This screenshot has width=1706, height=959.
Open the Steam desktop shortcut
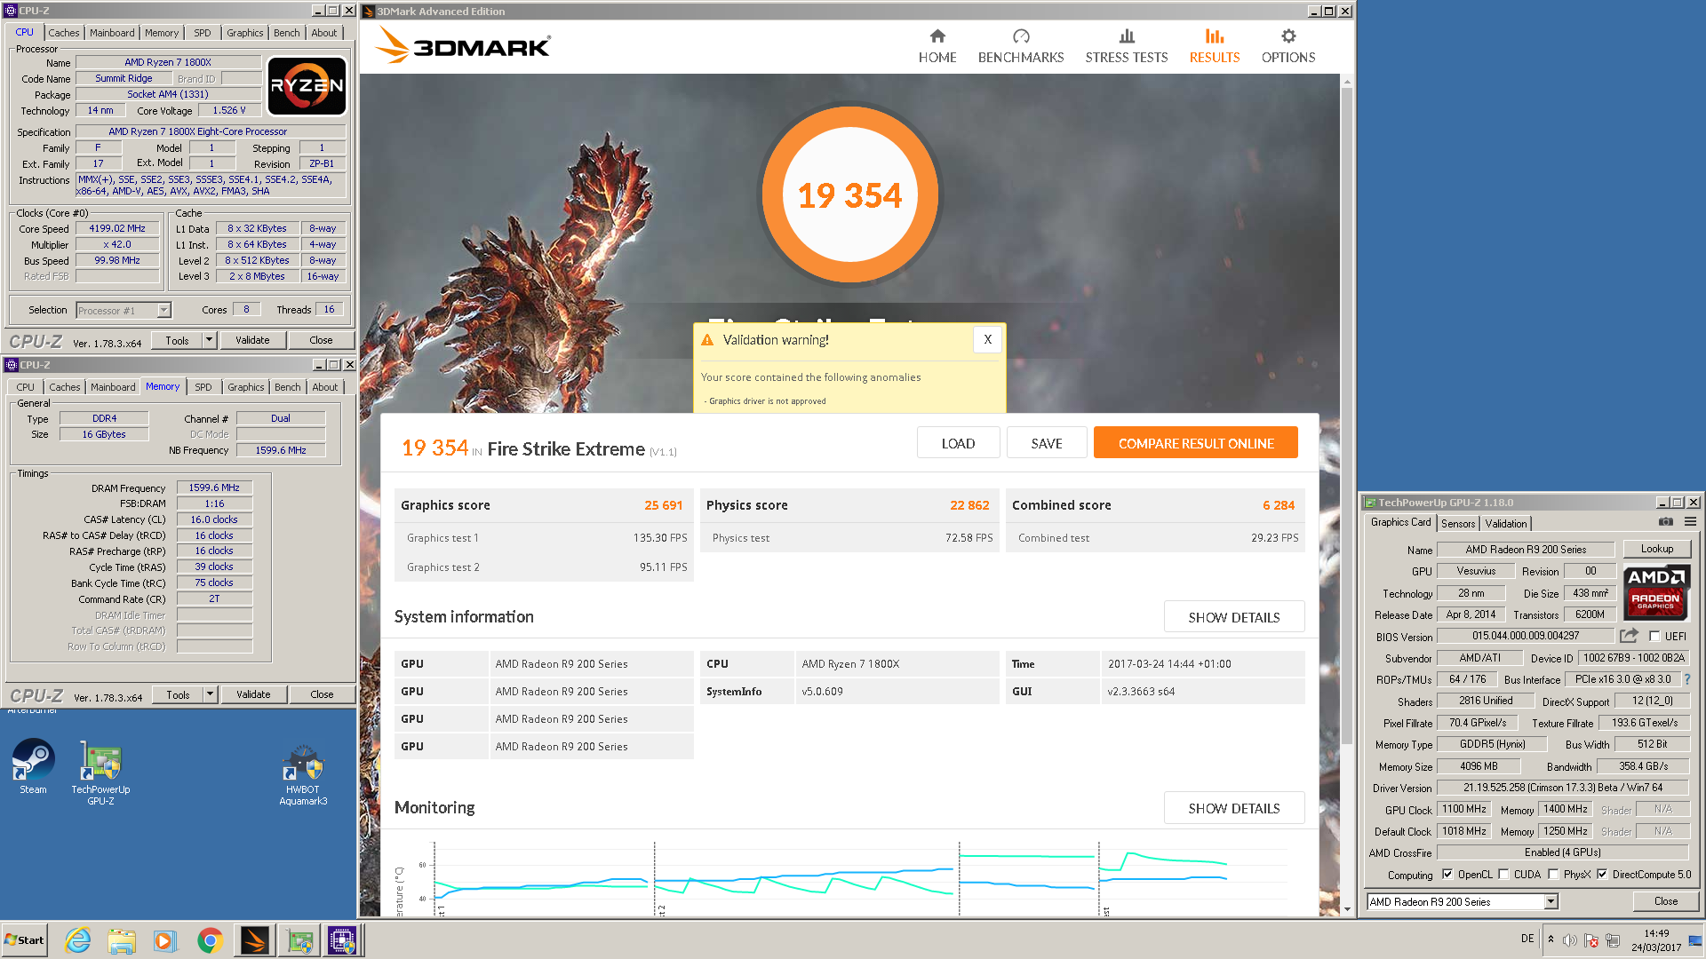coord(33,766)
